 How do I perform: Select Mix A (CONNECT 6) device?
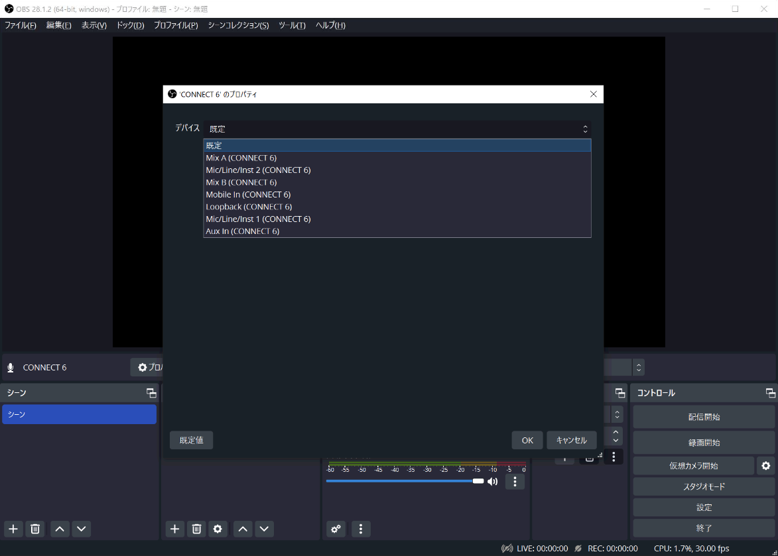[x=397, y=158]
